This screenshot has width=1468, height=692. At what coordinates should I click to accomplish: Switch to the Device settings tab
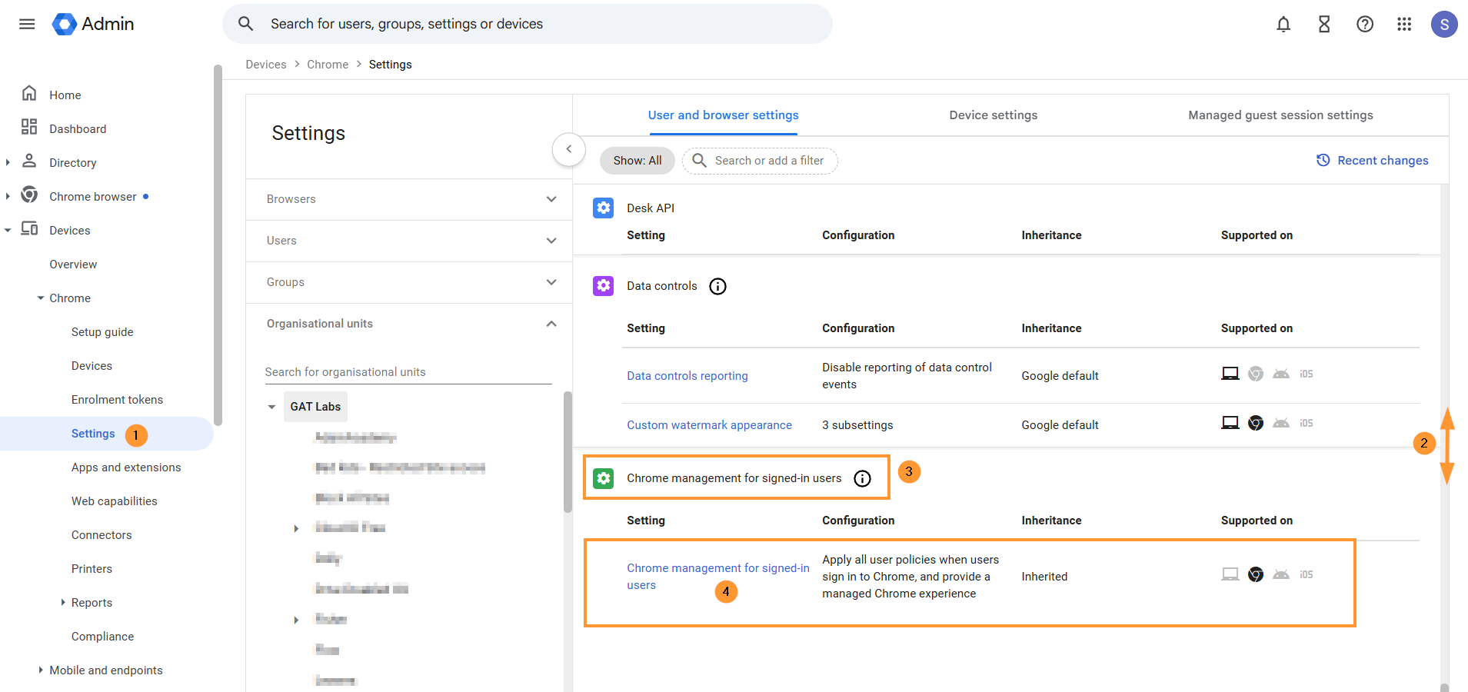coord(993,115)
